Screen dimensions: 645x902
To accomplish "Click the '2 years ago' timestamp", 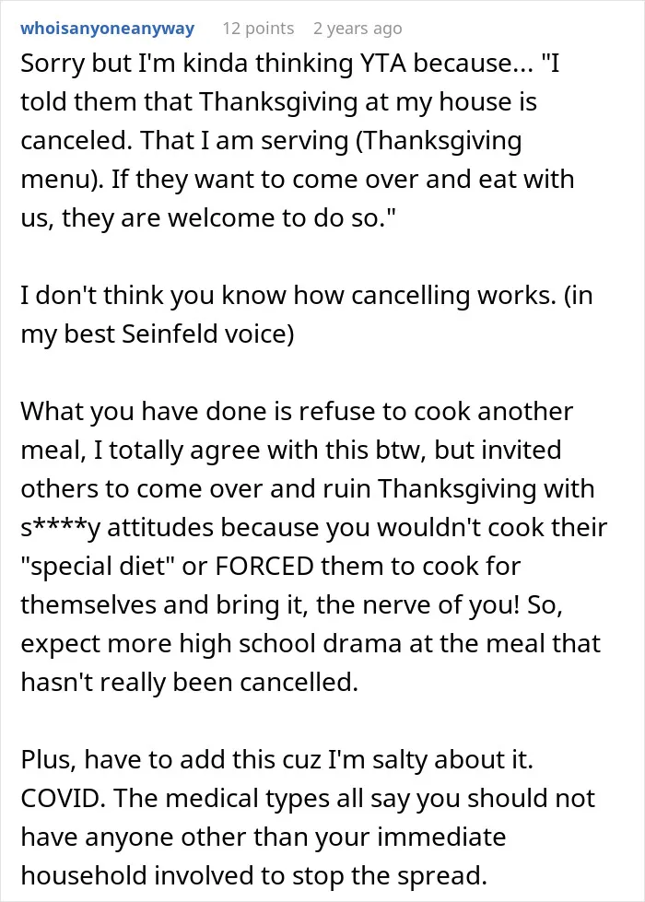I will (358, 29).
